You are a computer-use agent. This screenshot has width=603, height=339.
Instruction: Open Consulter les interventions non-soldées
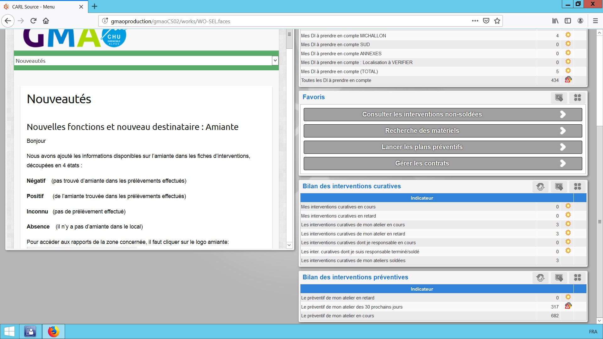click(443, 115)
